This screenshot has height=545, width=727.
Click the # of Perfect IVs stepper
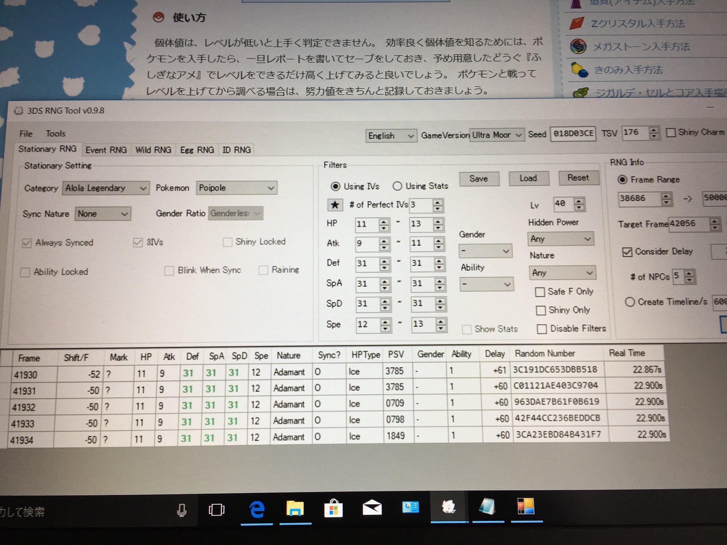pyautogui.click(x=438, y=205)
